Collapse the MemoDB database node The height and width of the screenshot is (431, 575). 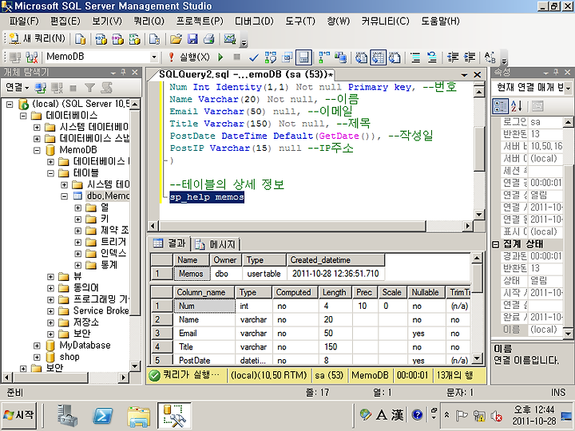(37, 150)
